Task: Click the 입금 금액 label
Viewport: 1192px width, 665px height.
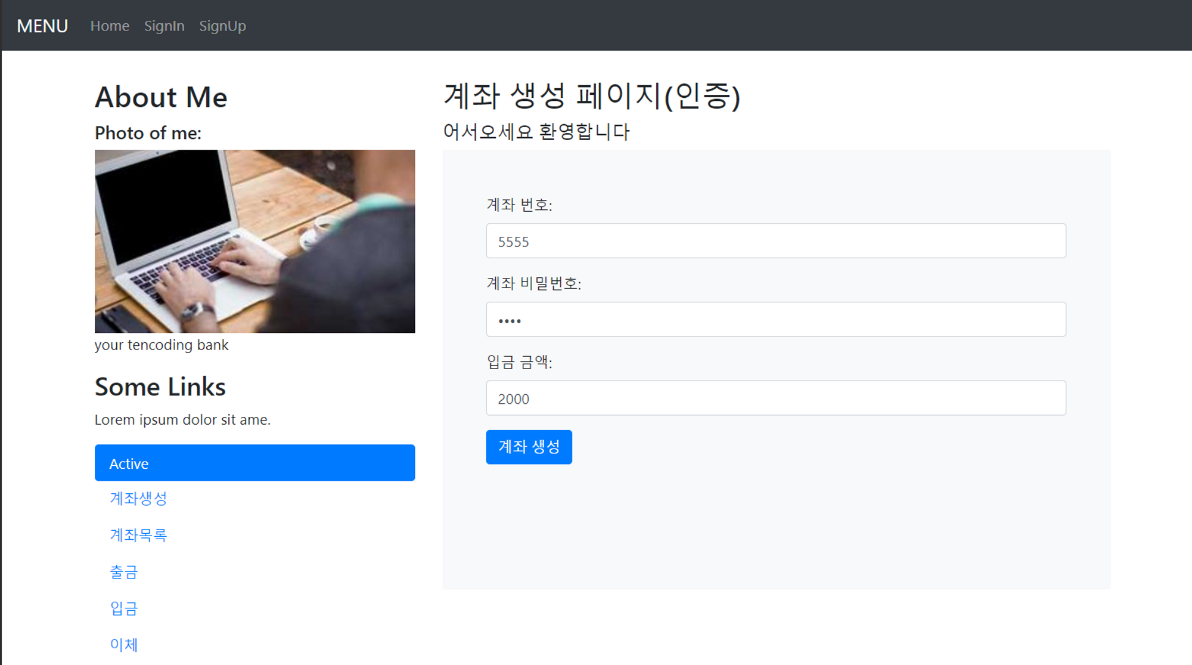Action: coord(520,362)
